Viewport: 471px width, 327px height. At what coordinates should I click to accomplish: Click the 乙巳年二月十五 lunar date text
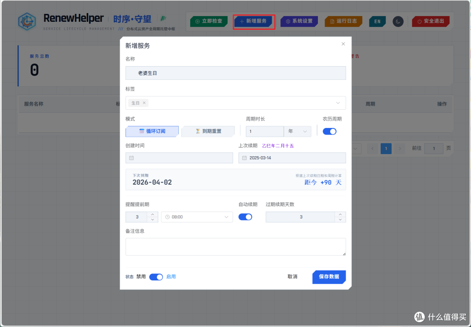point(278,146)
